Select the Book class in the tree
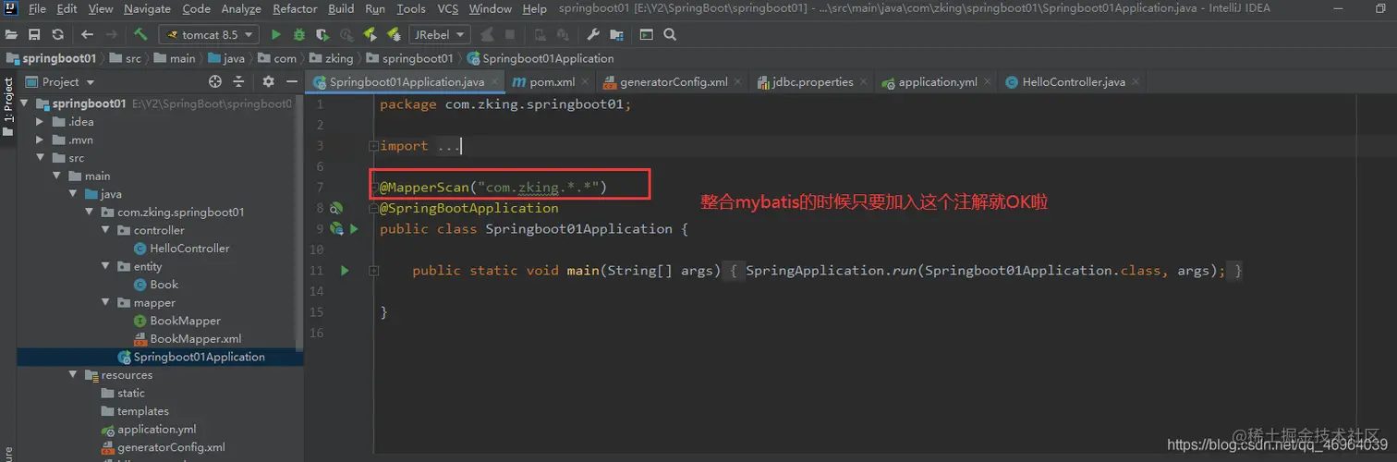The height and width of the screenshot is (462, 1397). point(164,285)
